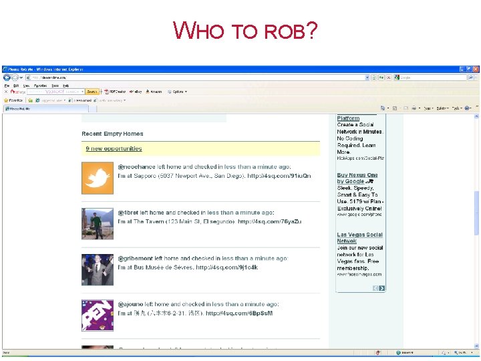Click the eBay toolbar button
The image size is (481, 361).
[136, 92]
